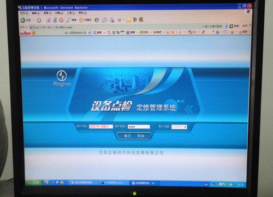Select the active 点检管理系统 taskbar button
Viewport: 273px width, 197px height.
click(145, 183)
